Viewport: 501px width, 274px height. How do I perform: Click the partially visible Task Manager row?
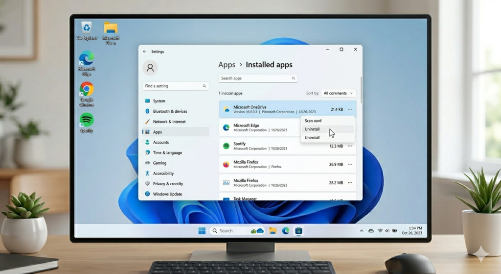(288, 197)
